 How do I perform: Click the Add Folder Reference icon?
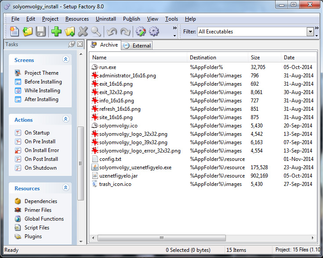(69, 32)
